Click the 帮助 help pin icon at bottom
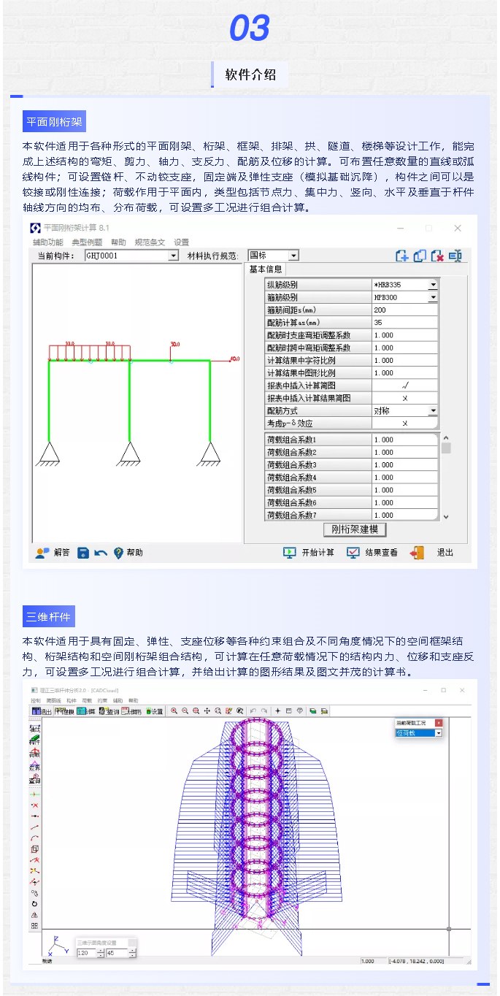The width and height of the screenshot is (500, 996). (118, 553)
